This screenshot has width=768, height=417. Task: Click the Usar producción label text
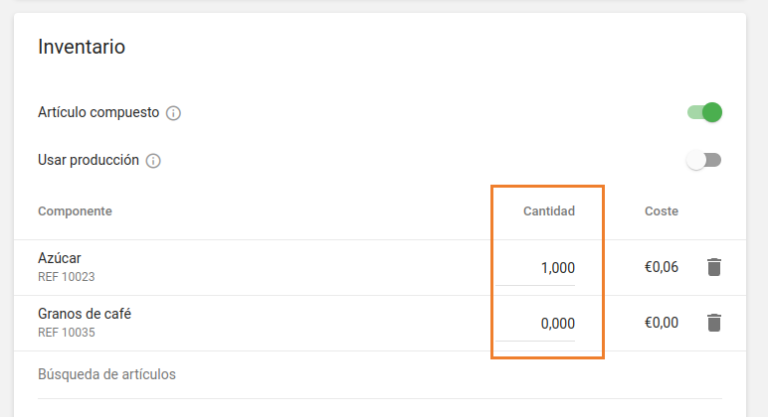click(89, 160)
